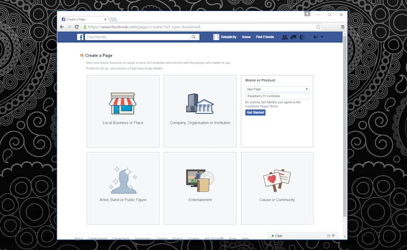Image resolution: width=407 pixels, height=250 pixels.
Task: Reload the page with refresh icon
Action: 76,27
